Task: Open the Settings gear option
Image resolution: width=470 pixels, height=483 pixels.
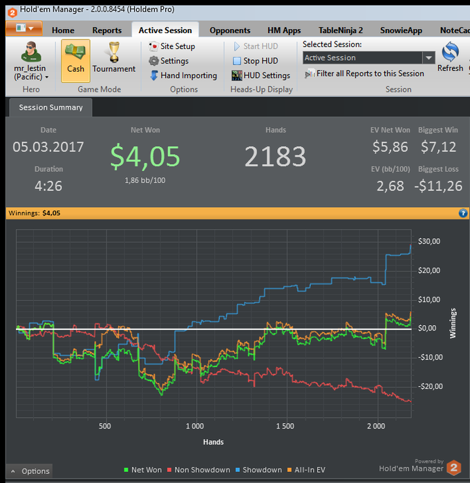Action: 169,61
